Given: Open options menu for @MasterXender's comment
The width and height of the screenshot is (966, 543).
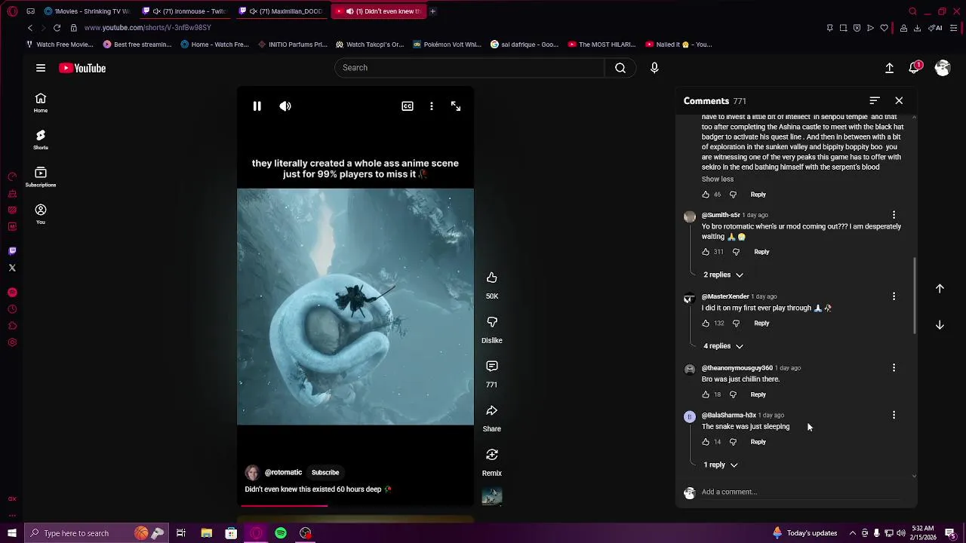Looking at the screenshot, I should 894,296.
